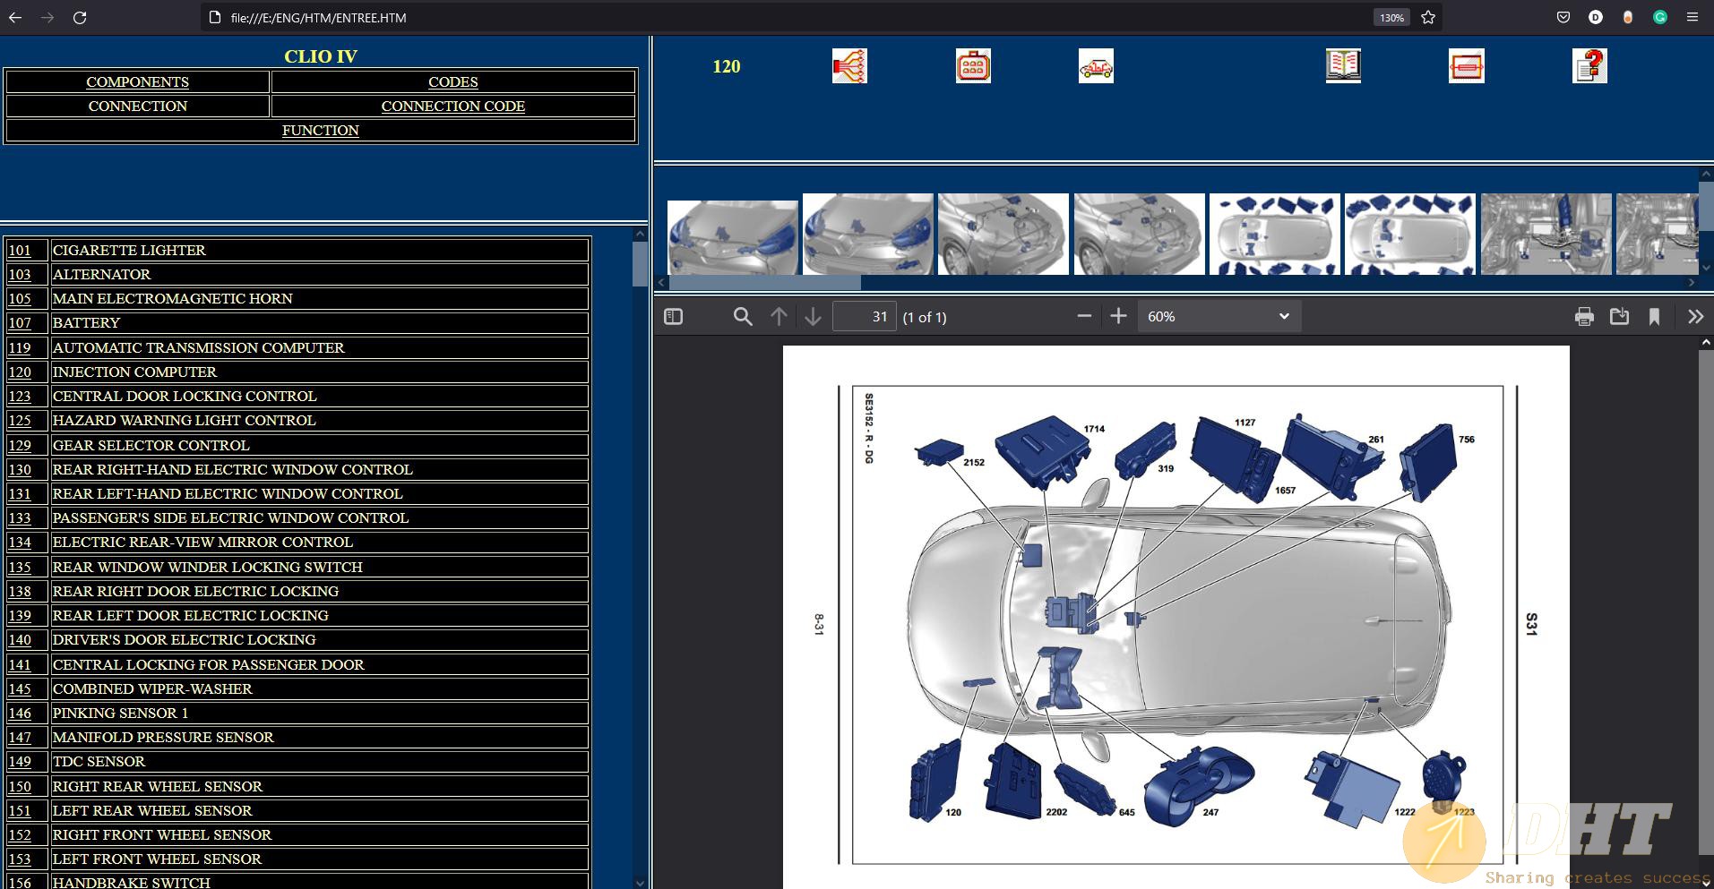Click scroll-down arrow of component list
The image size is (1714, 889).
coord(640,882)
